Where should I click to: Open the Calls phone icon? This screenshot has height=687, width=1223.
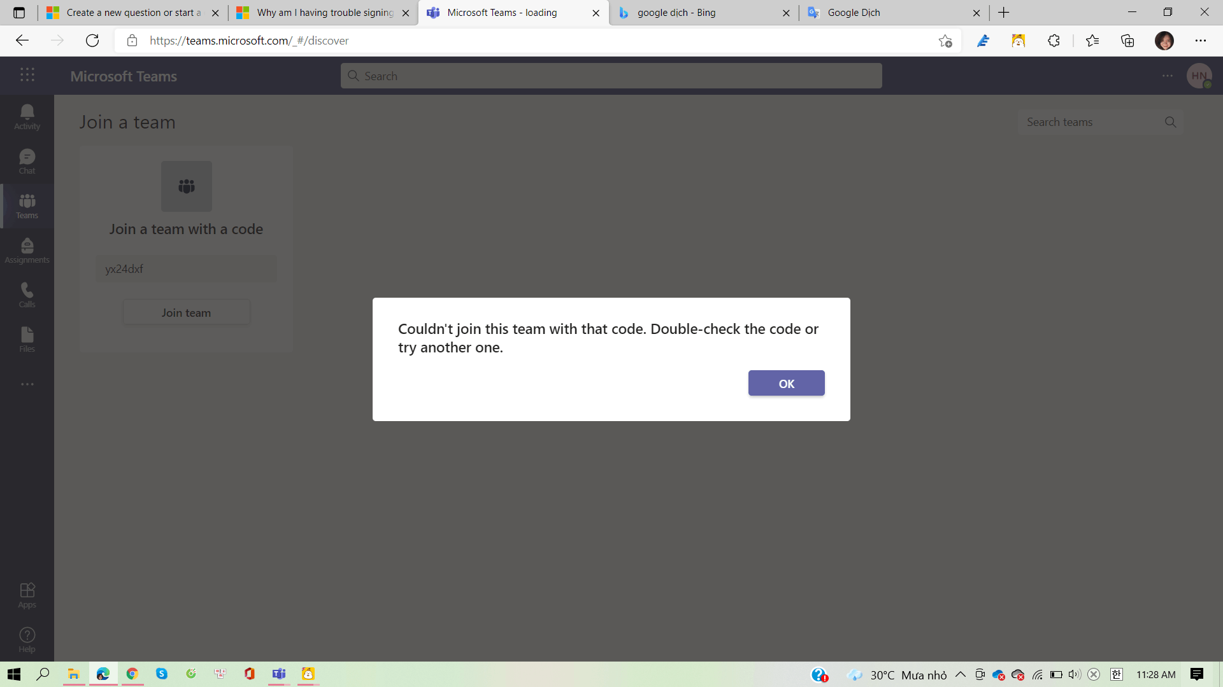(27, 295)
